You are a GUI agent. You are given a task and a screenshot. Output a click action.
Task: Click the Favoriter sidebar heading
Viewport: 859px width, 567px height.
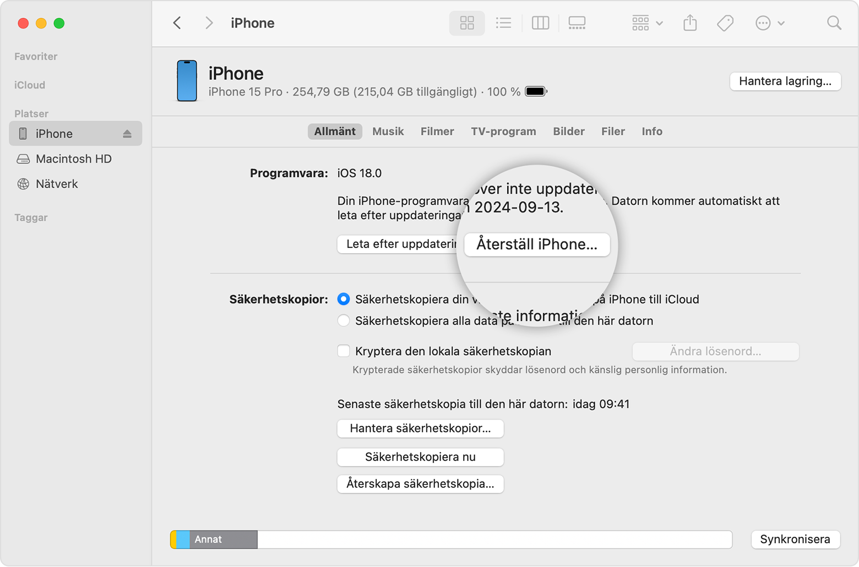tap(36, 57)
